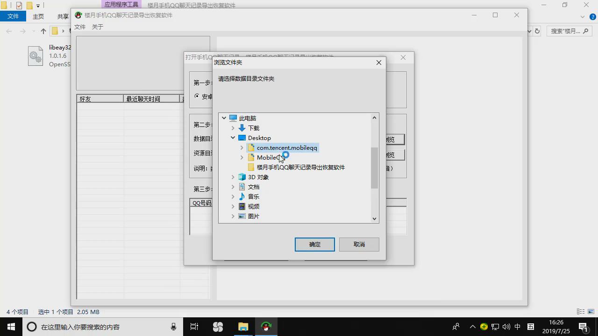Select the 安卓 radio button
598x336 pixels.
pyautogui.click(x=197, y=97)
